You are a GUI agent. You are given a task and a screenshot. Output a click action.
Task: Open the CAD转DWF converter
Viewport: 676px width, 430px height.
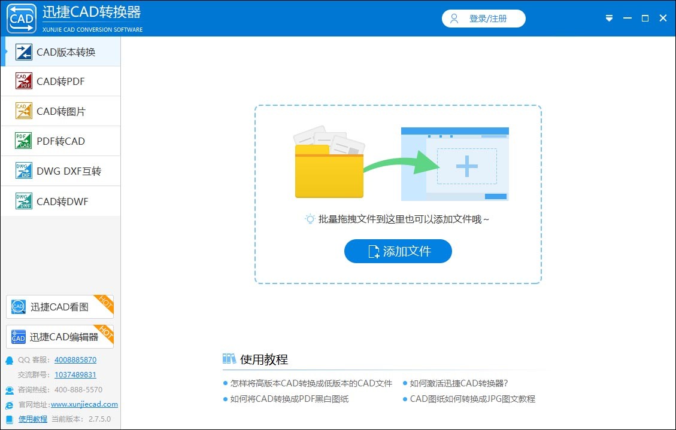[x=60, y=201]
